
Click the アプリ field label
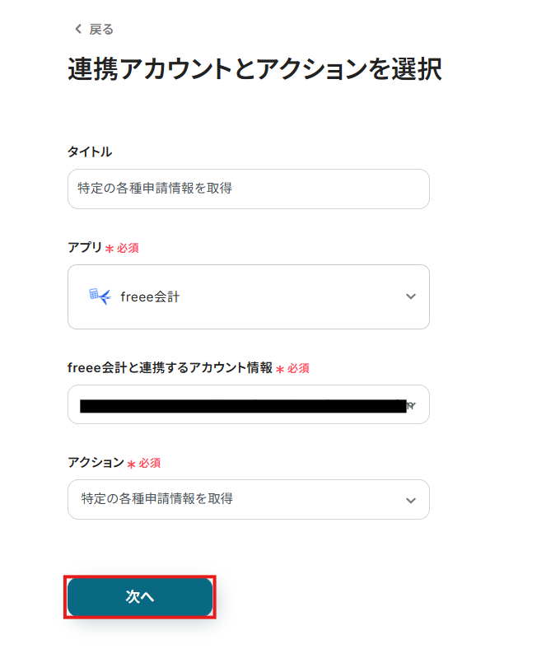[85, 247]
